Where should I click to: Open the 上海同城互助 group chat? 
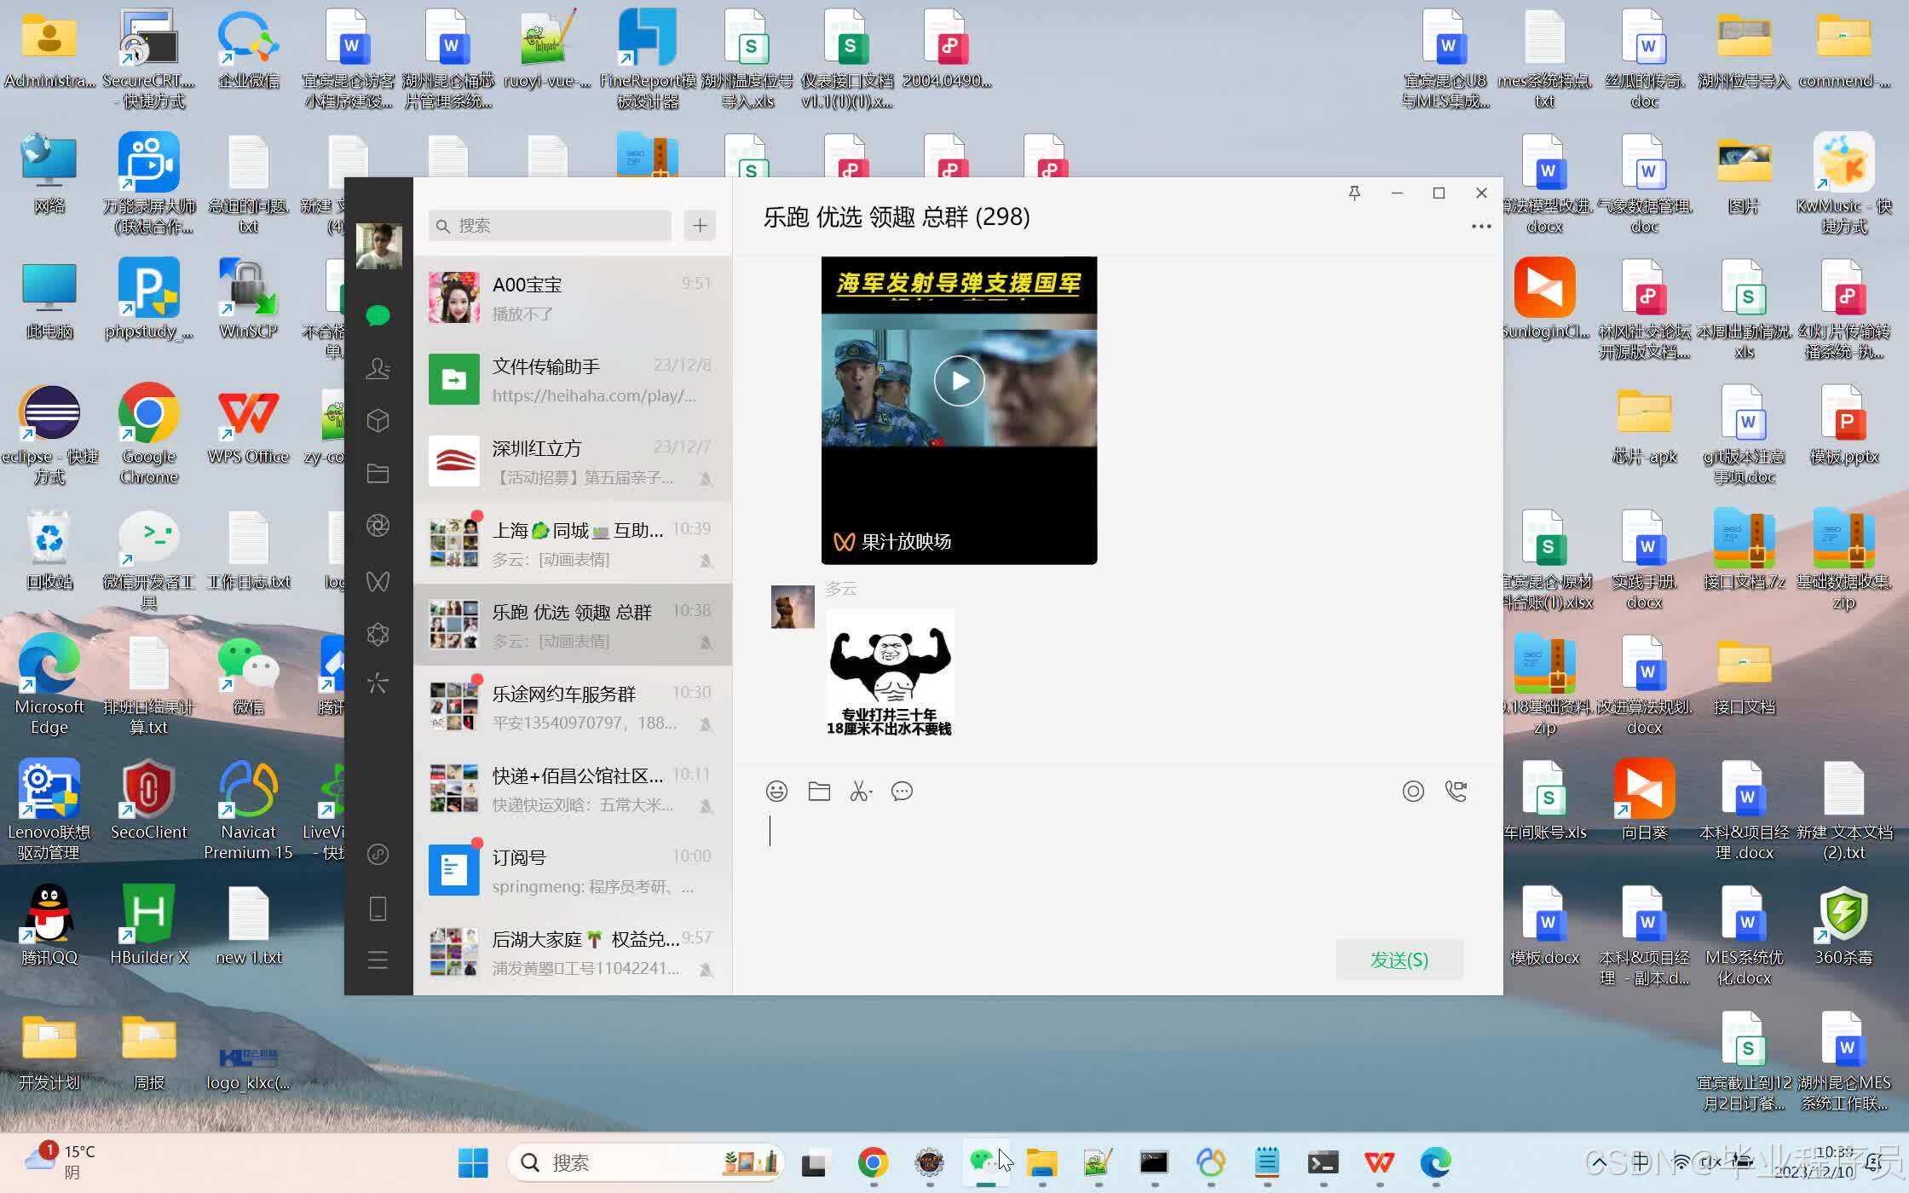(573, 543)
